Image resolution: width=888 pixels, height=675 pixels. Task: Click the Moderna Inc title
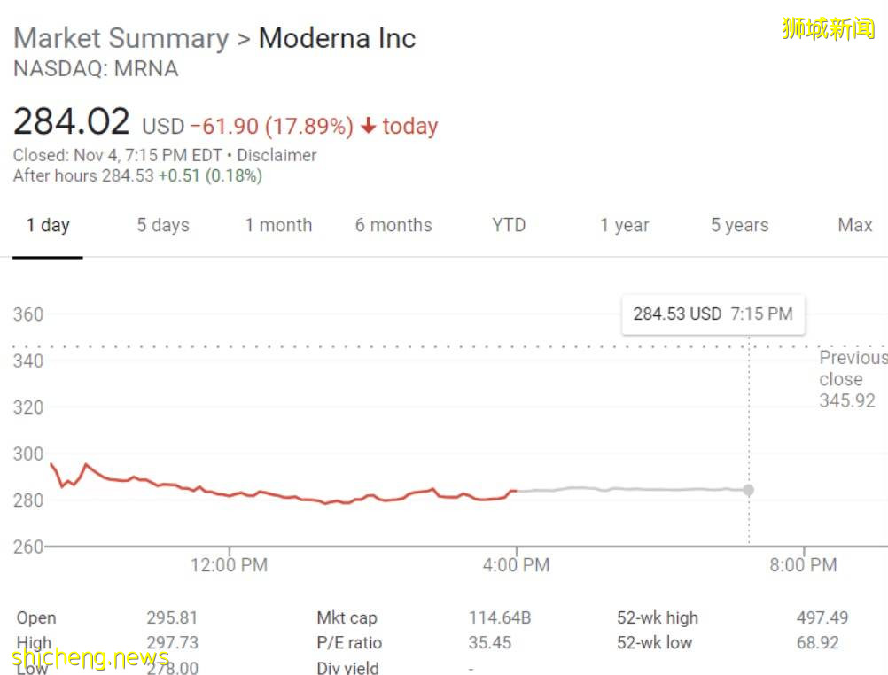tap(337, 39)
